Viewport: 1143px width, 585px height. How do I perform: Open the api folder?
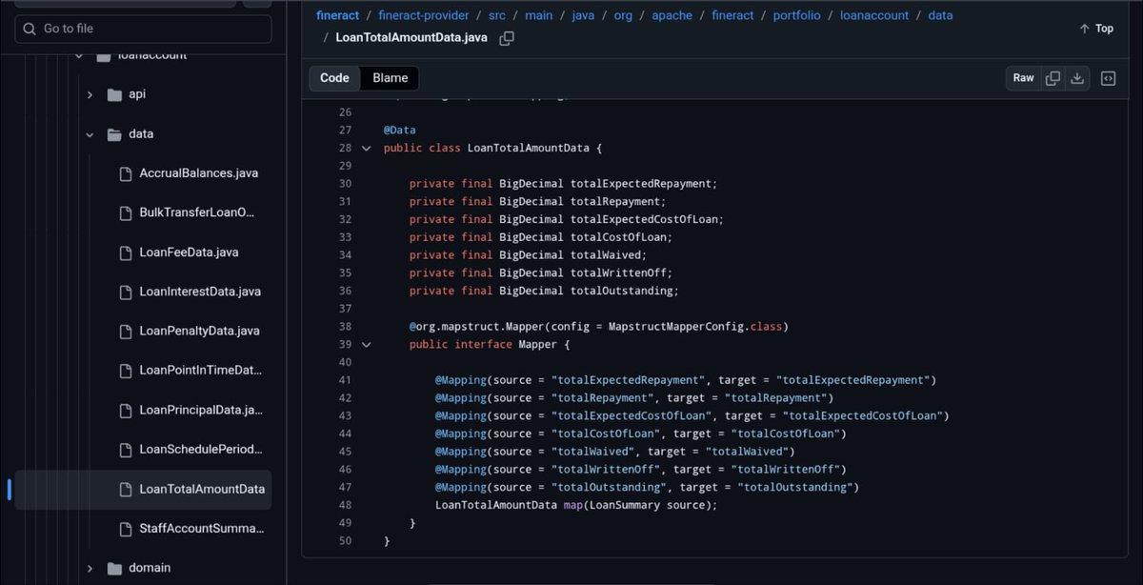click(137, 94)
